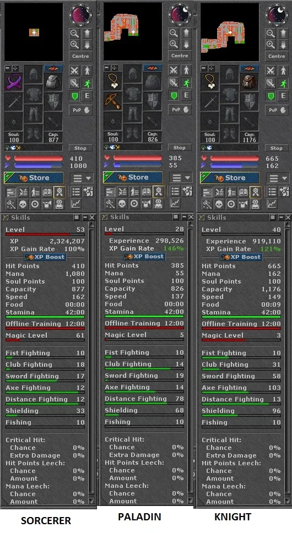Click the Paladin's XP Boost button
The width and height of the screenshot is (292, 533).
point(144,257)
